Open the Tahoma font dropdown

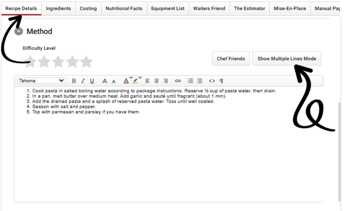(42, 81)
